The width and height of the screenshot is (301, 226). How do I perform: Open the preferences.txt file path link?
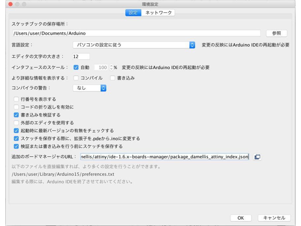63,174
